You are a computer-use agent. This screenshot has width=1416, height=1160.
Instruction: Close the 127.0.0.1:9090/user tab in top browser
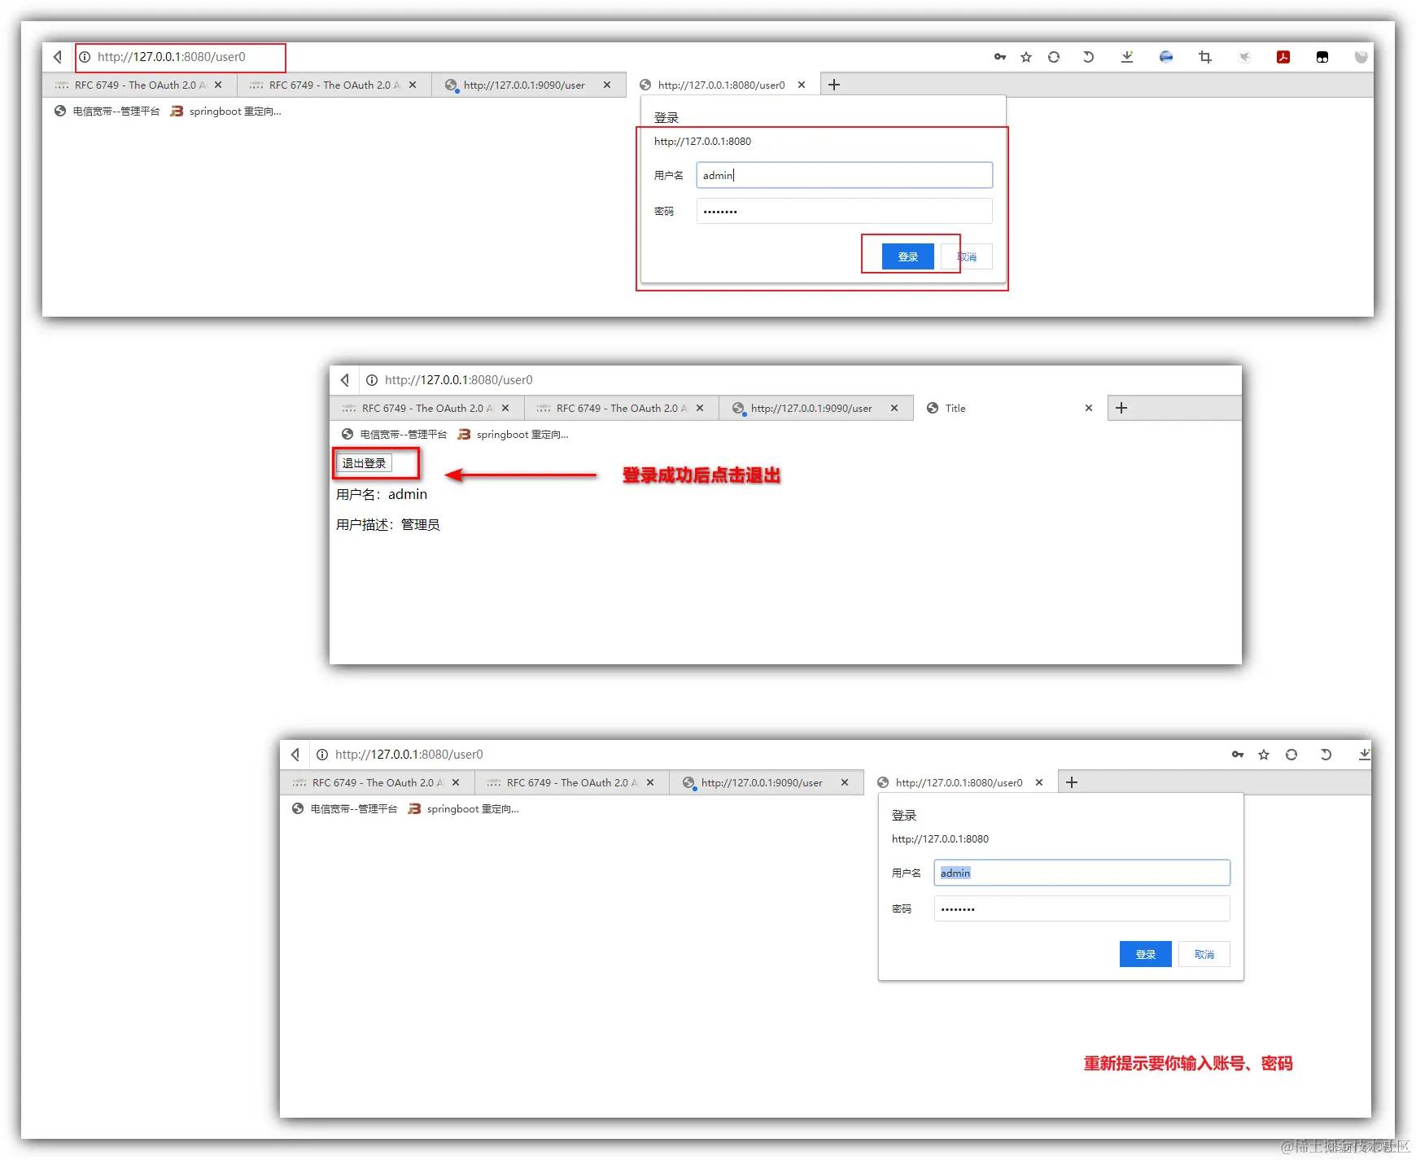coord(607,85)
